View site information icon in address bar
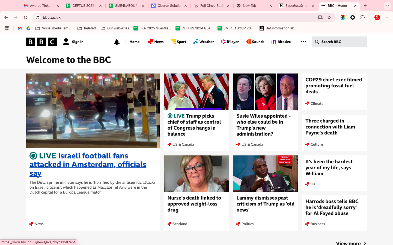 click(x=38, y=17)
